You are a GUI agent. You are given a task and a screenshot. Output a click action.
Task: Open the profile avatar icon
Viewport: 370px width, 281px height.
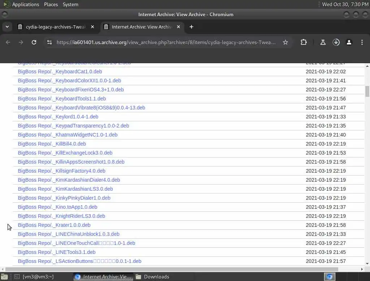click(x=349, y=42)
